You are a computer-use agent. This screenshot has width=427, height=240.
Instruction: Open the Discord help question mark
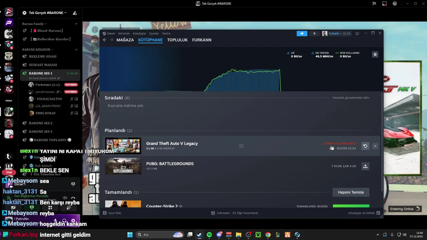pos(395,4)
